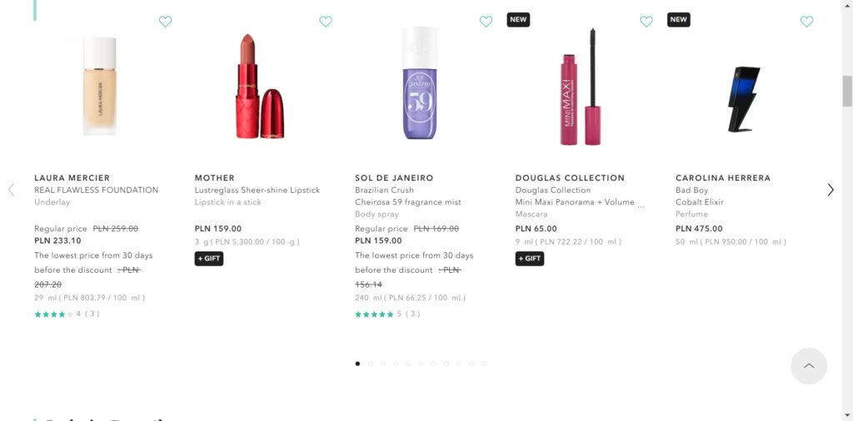Open the red Lustreglass lipstick image
The width and height of the screenshot is (853, 421).
(260, 86)
